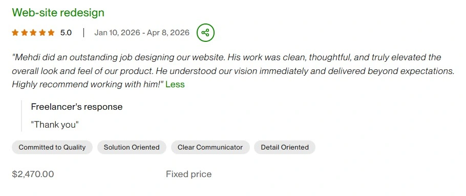466x196 pixels.
Task: Select the Clear Communicator tag
Action: point(210,147)
